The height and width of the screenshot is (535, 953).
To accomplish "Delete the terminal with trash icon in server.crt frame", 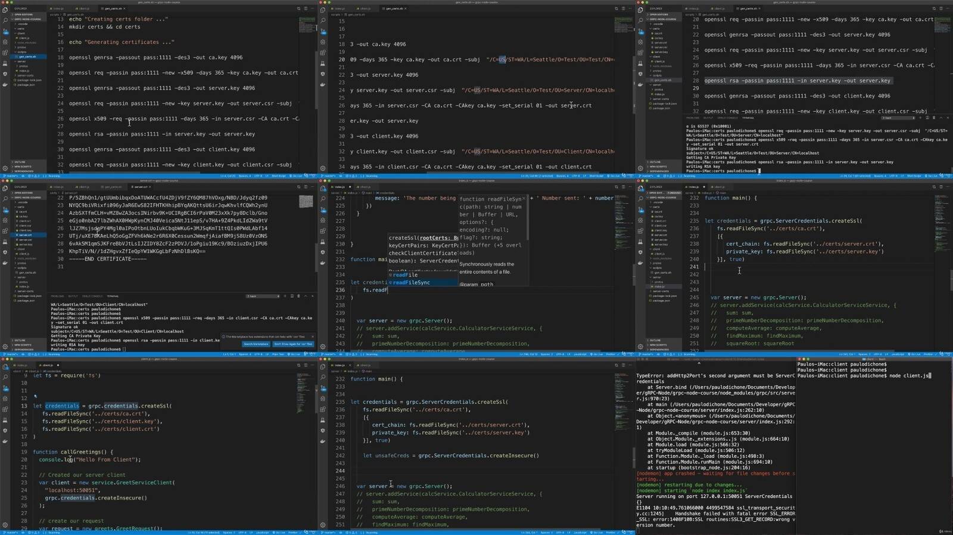I will [x=298, y=296].
